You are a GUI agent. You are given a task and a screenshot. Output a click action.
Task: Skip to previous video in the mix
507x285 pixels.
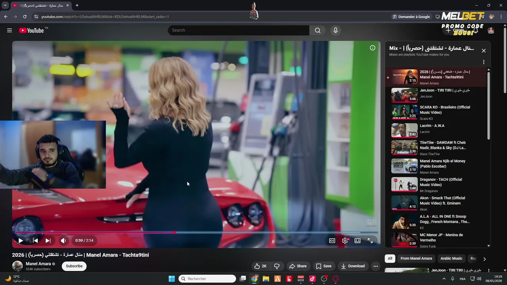[35, 240]
